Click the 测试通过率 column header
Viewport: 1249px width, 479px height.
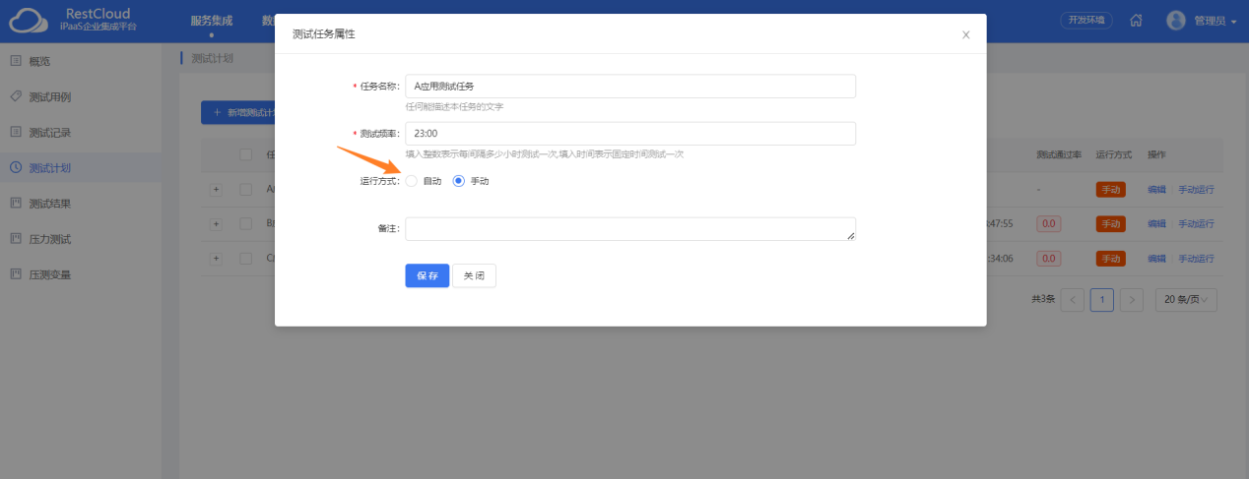coord(1059,155)
